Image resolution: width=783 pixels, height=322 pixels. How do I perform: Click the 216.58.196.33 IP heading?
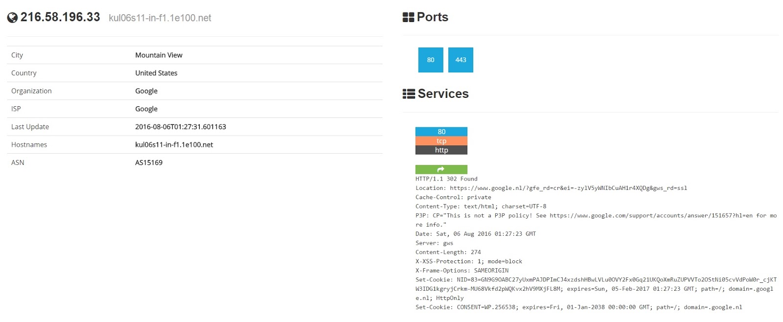coord(60,17)
